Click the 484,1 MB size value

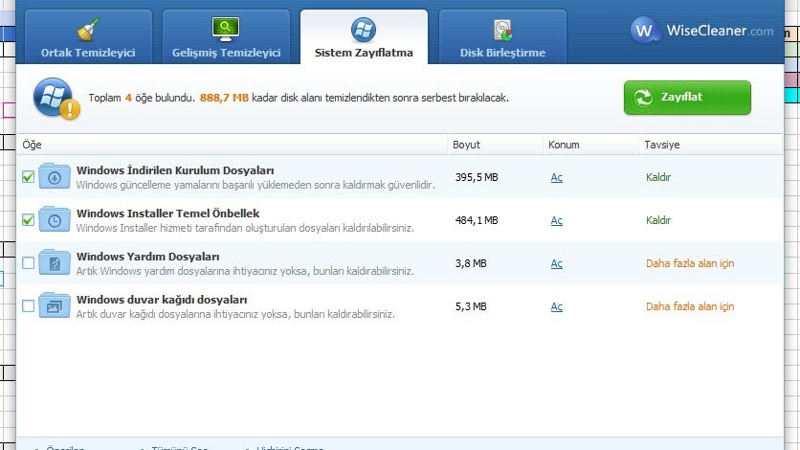[x=477, y=220]
